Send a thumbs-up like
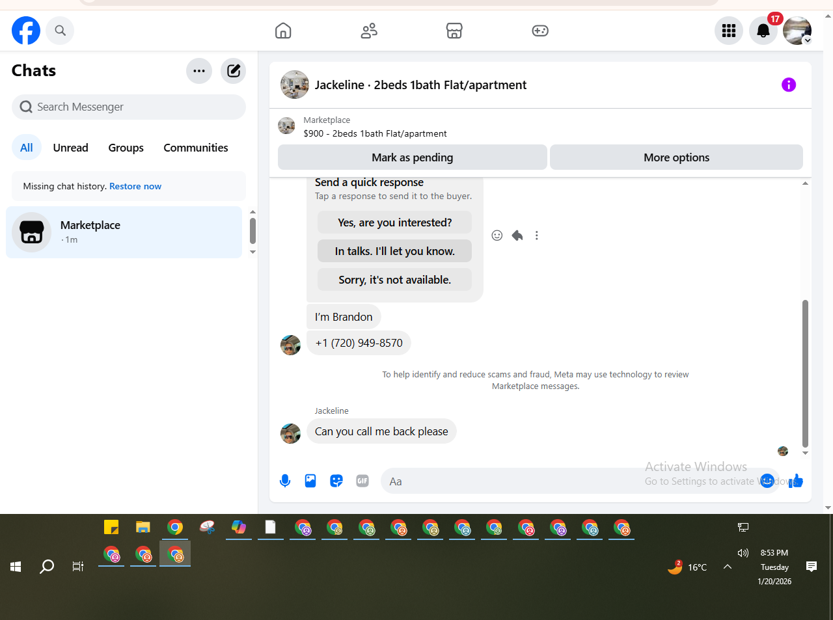833x620 pixels. [x=796, y=481]
